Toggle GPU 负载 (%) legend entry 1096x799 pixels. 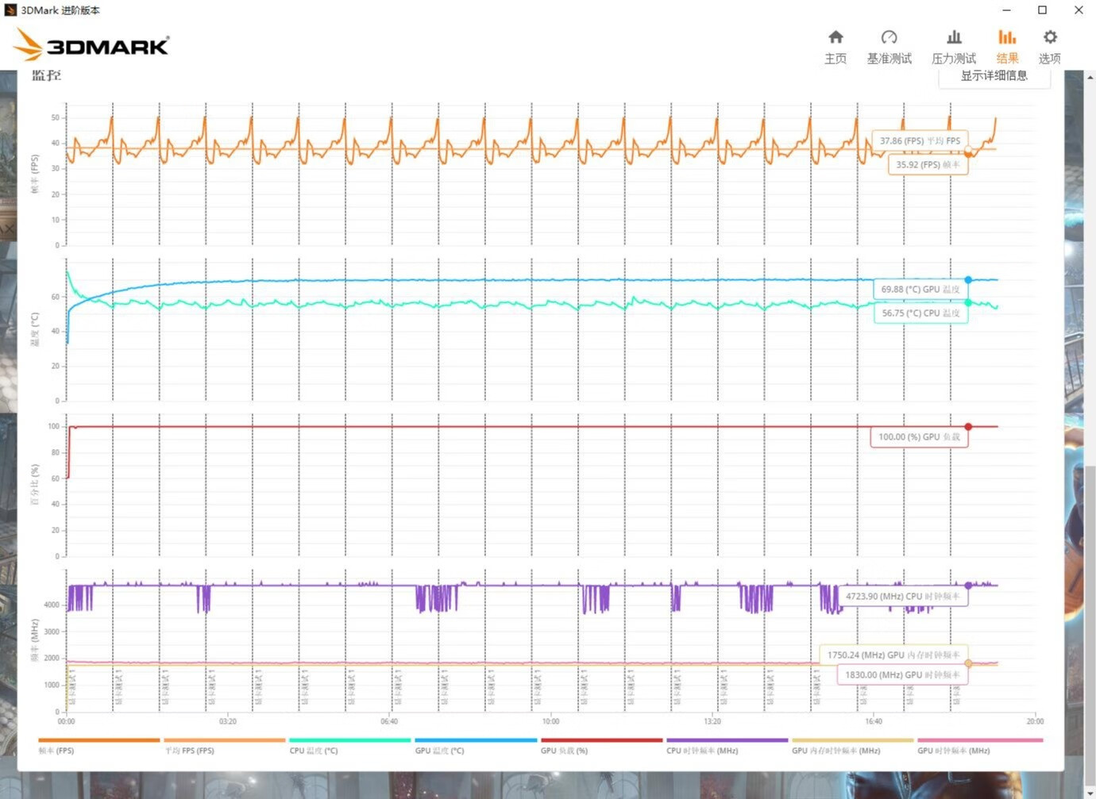(601, 745)
